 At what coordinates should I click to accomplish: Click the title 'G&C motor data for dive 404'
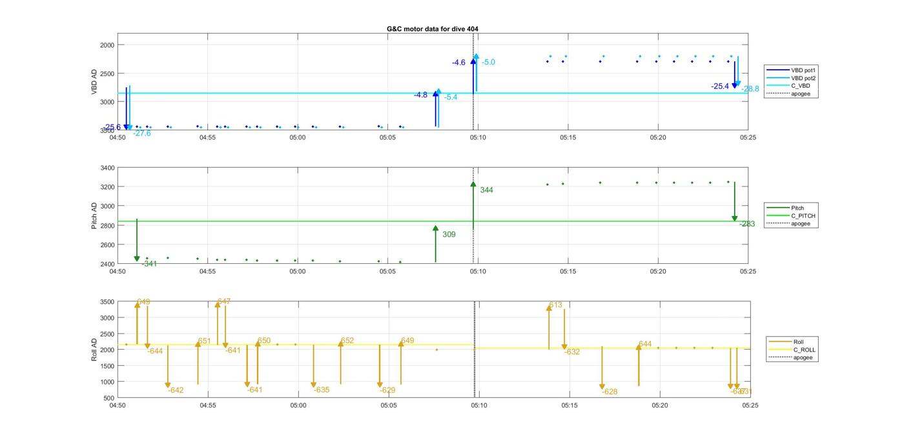pos(433,29)
